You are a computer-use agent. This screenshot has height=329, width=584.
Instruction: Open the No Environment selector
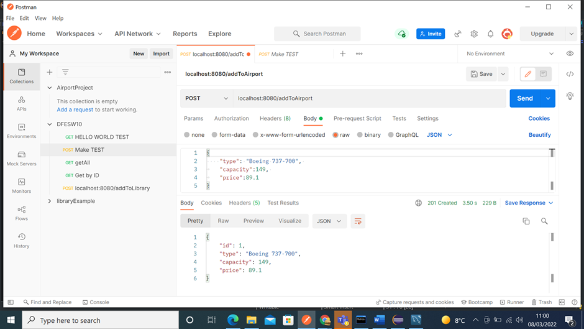coord(510,53)
